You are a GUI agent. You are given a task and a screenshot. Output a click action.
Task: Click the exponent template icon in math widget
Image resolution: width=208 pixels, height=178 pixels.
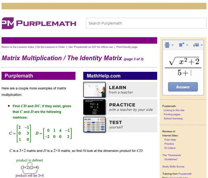pyautogui.click(x=181, y=44)
